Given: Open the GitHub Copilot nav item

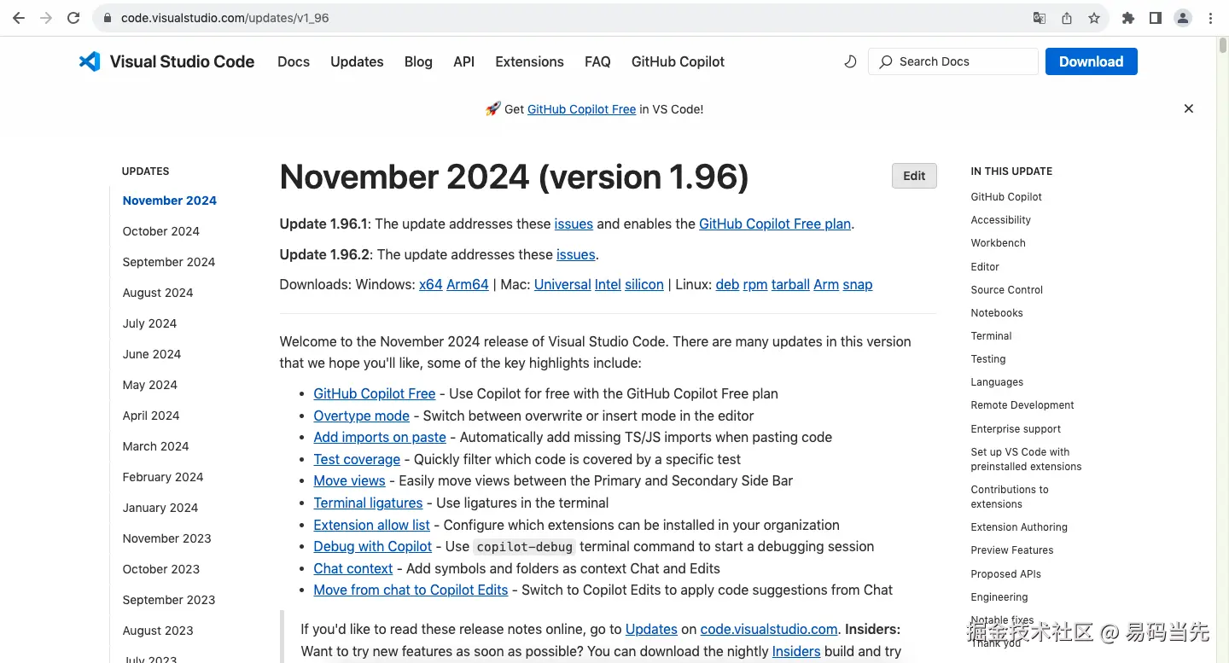Looking at the screenshot, I should coord(678,61).
